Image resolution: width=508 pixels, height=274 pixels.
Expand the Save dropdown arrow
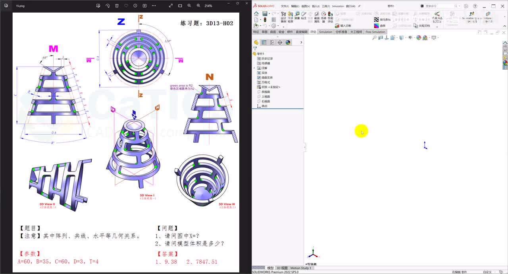click(x=269, y=14)
